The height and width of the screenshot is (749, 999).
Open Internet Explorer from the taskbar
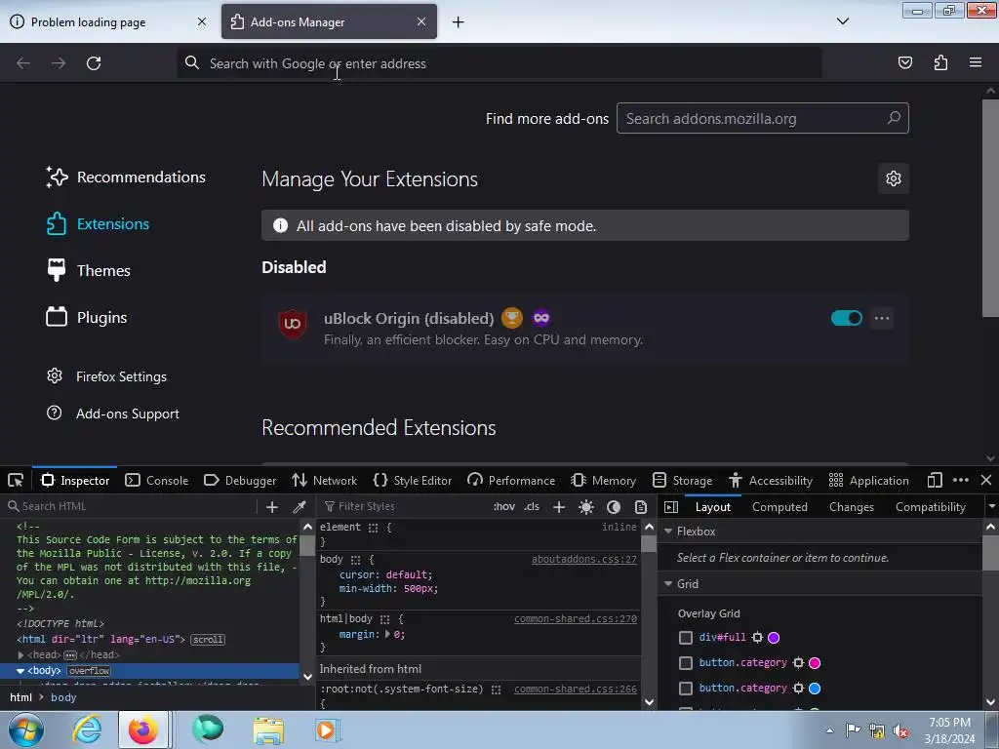[x=87, y=729]
